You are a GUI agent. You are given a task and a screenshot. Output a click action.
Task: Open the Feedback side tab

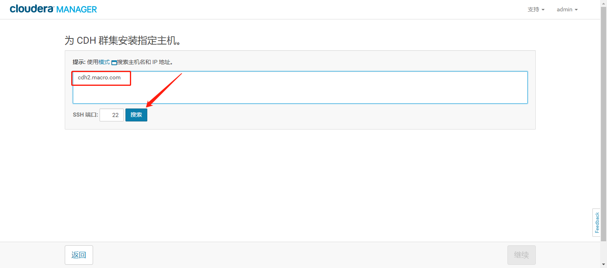coord(596,223)
